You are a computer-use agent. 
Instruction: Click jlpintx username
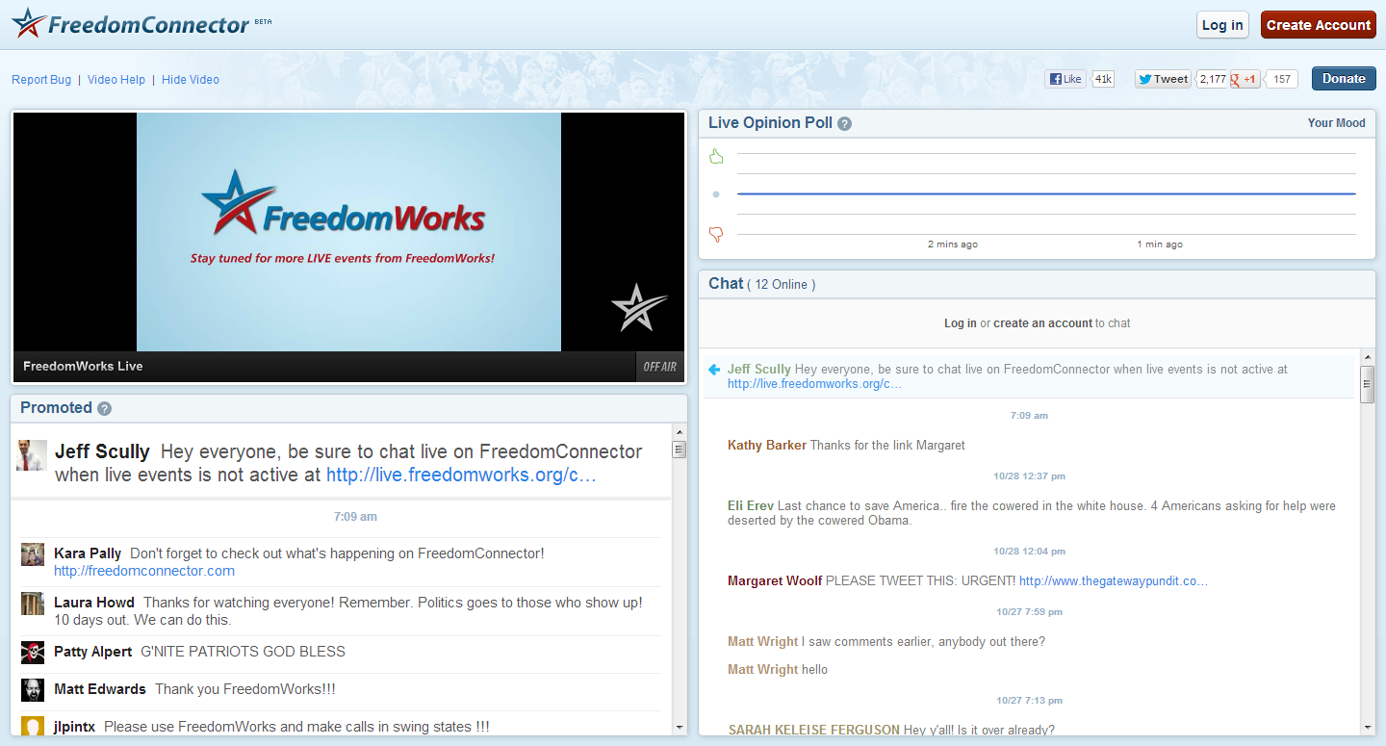point(75,727)
